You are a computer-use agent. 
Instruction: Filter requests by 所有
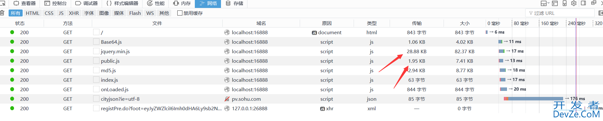pyautogui.click(x=15, y=13)
